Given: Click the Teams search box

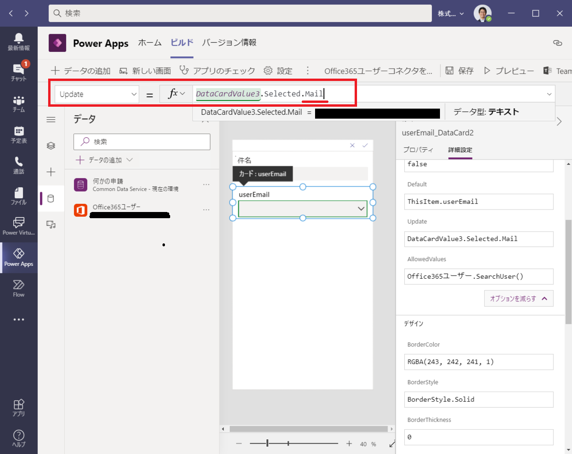Looking at the screenshot, I should coord(239,13).
